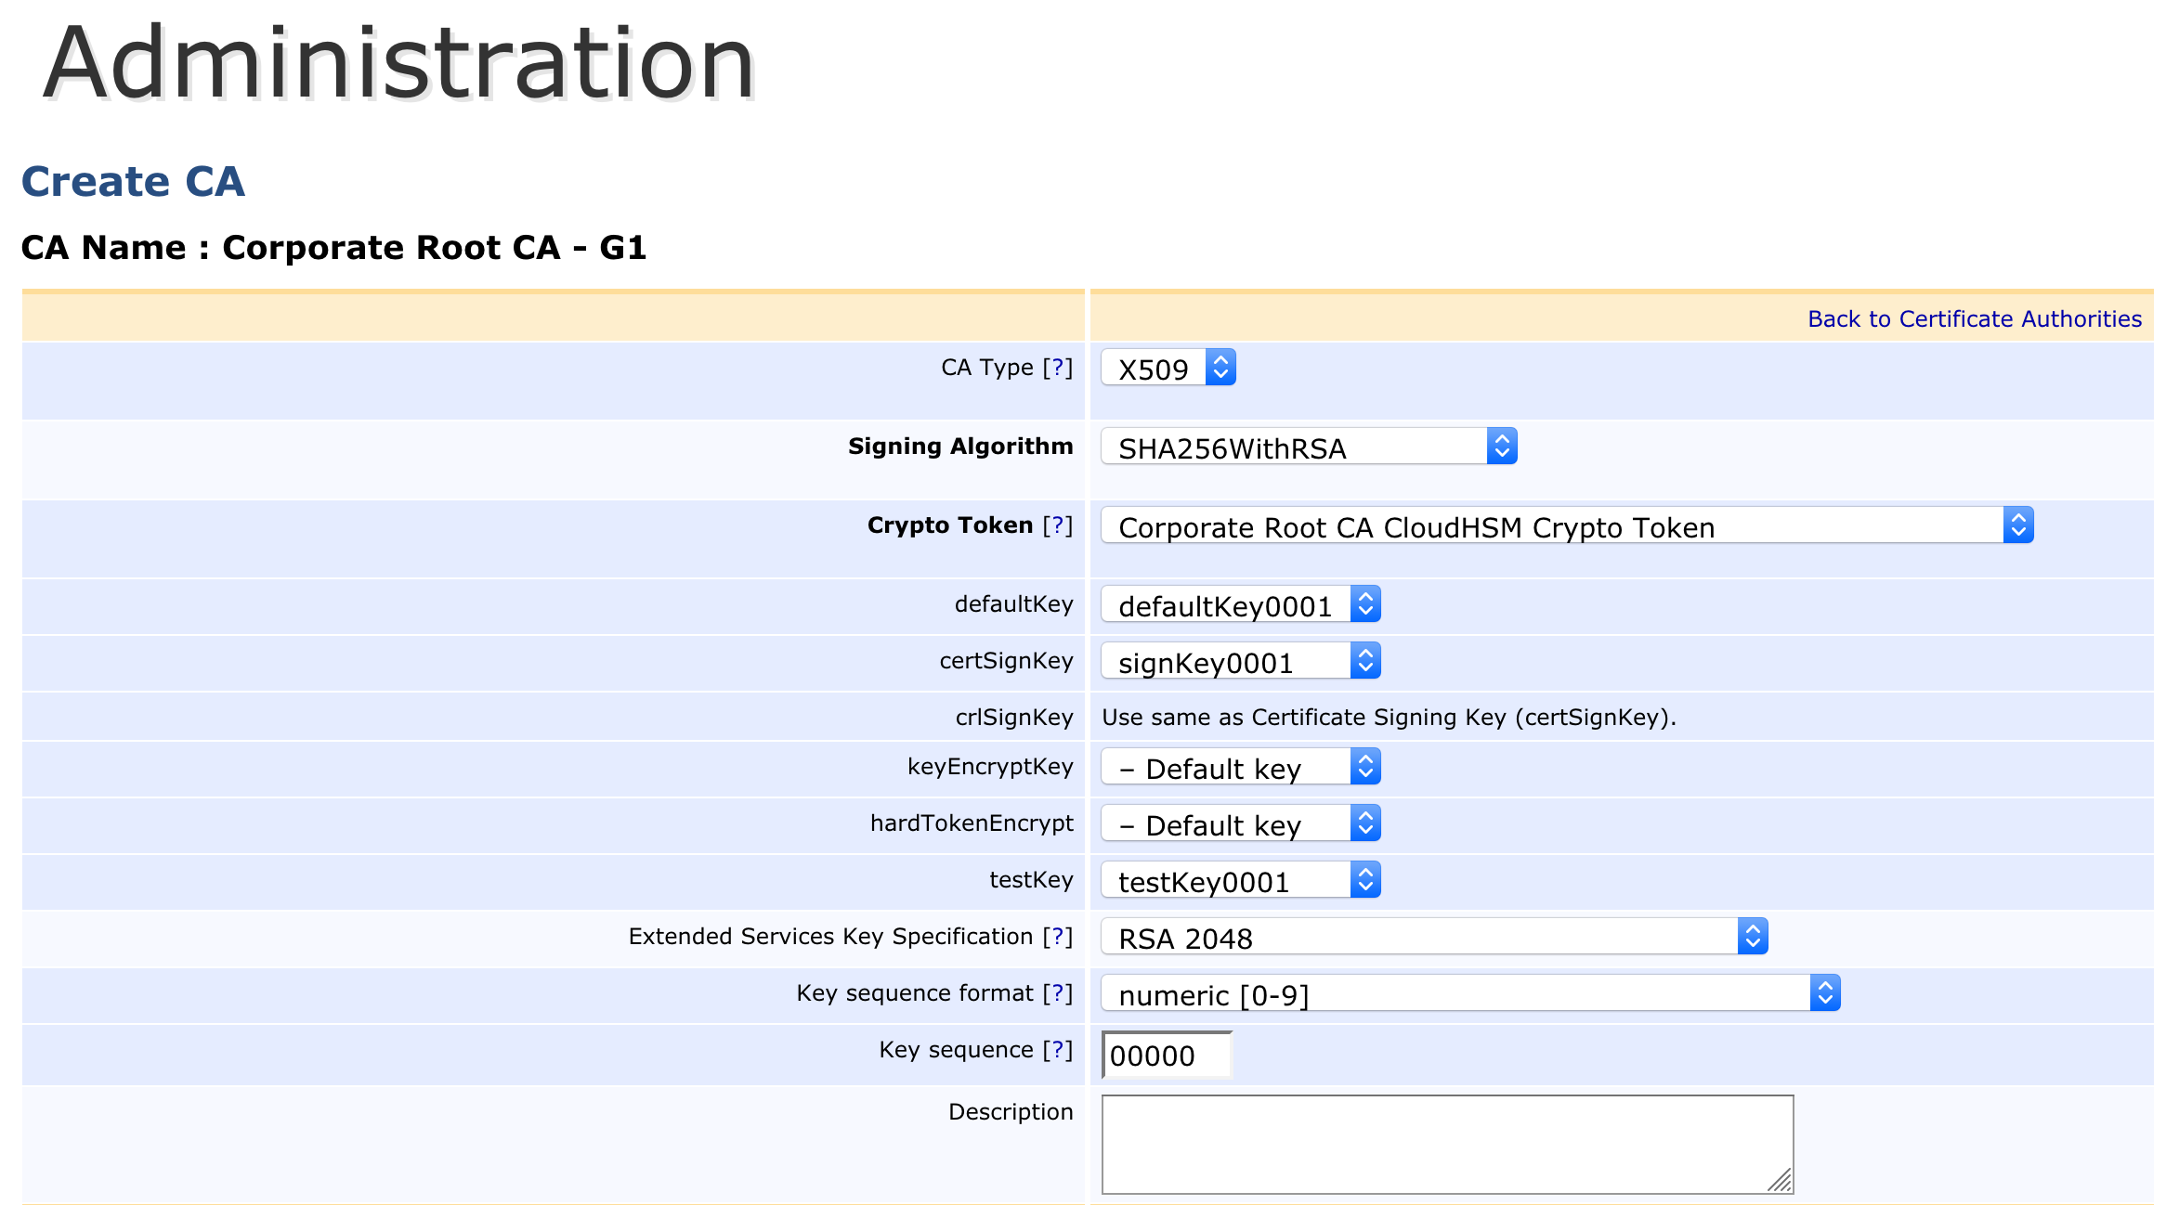Open the defaultKey0001 dropdown

[1240, 605]
